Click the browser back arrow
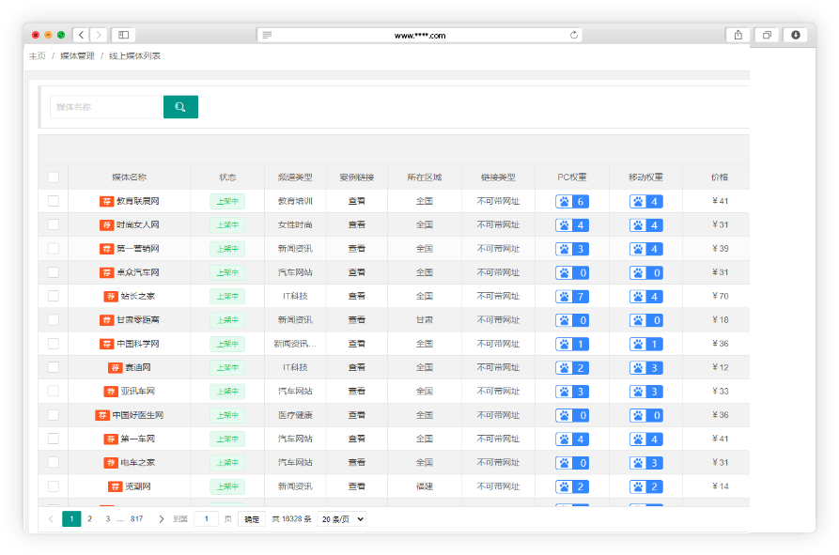The height and width of the screenshot is (555, 839). coord(81,35)
